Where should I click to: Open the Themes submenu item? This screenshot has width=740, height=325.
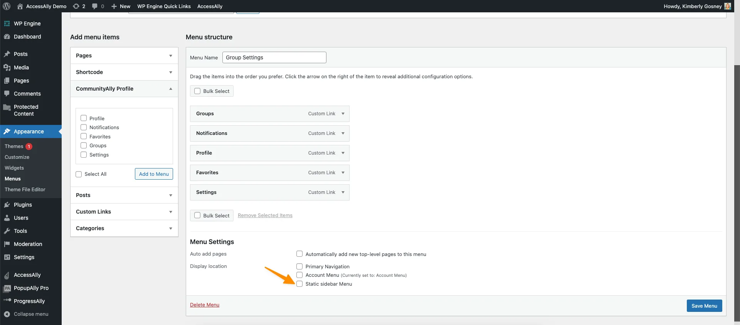tap(14, 147)
